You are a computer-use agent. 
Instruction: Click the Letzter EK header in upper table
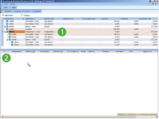pos(110,19)
